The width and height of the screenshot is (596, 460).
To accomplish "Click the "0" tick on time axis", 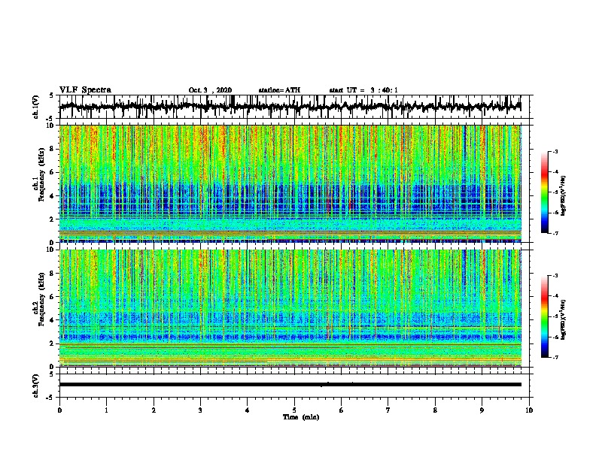I will point(59,410).
